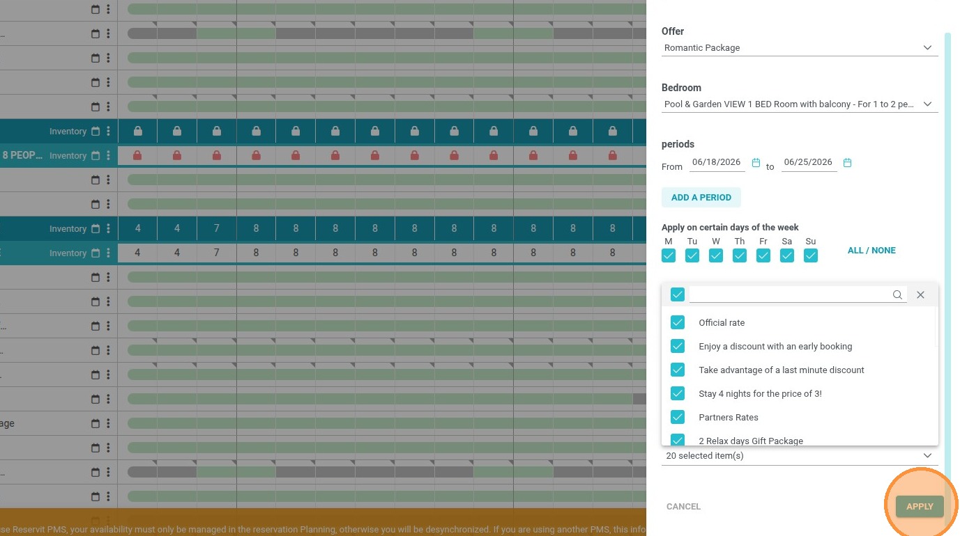This screenshot has width=960, height=536.
Task: Click inventory cell showing 7 in upper numeric row
Action: pos(217,229)
